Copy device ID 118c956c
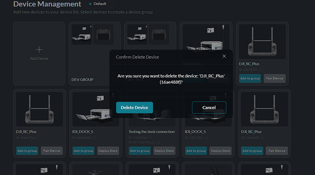This screenshot has width=315, height=175. pos(150,138)
